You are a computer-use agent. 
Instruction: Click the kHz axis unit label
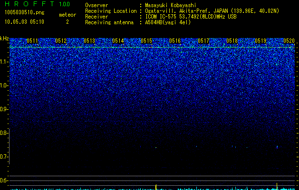pos(4,38)
